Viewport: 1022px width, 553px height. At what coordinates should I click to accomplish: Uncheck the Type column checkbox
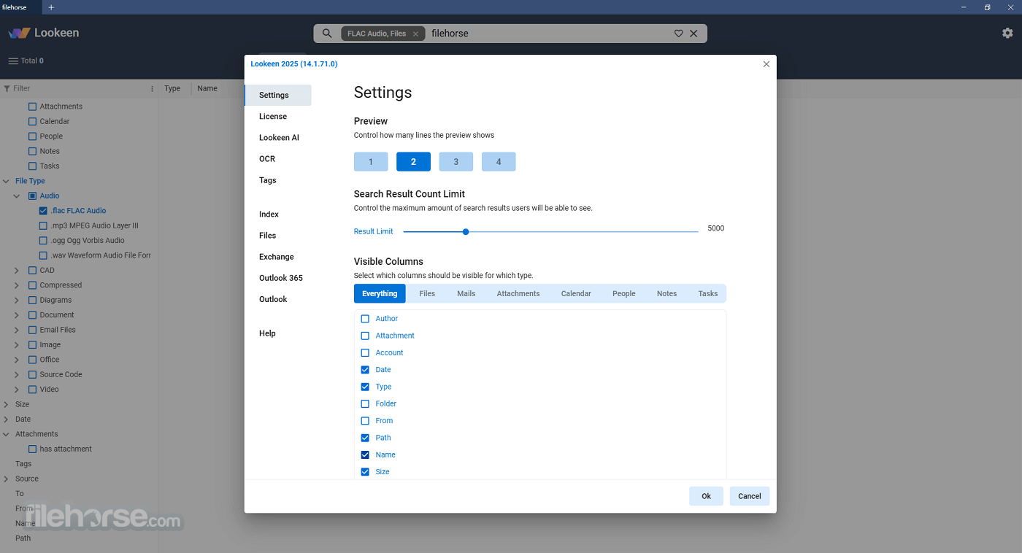coord(365,387)
